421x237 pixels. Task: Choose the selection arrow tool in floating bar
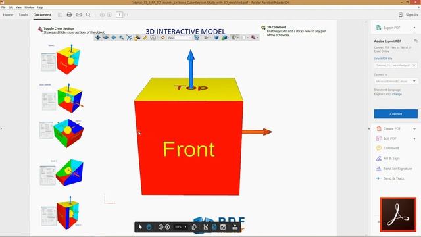(140, 227)
